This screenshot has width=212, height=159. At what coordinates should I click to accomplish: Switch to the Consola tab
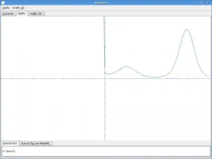point(8,14)
